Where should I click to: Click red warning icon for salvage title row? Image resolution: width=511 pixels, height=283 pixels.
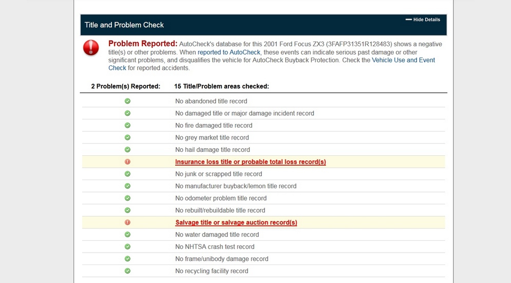tap(127, 222)
